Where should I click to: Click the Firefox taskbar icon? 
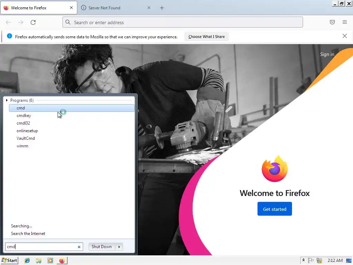[62, 261]
